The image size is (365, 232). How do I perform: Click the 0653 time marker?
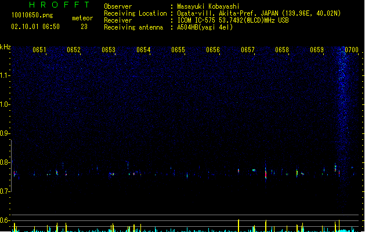tap(109, 50)
